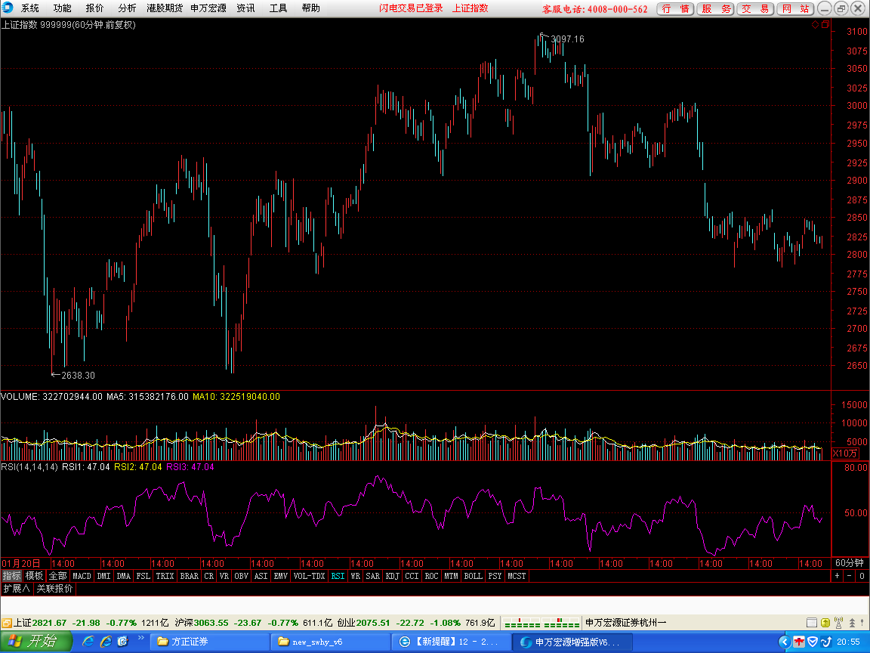Switch the indicator to KDJ
The image size is (870, 653).
click(392, 576)
